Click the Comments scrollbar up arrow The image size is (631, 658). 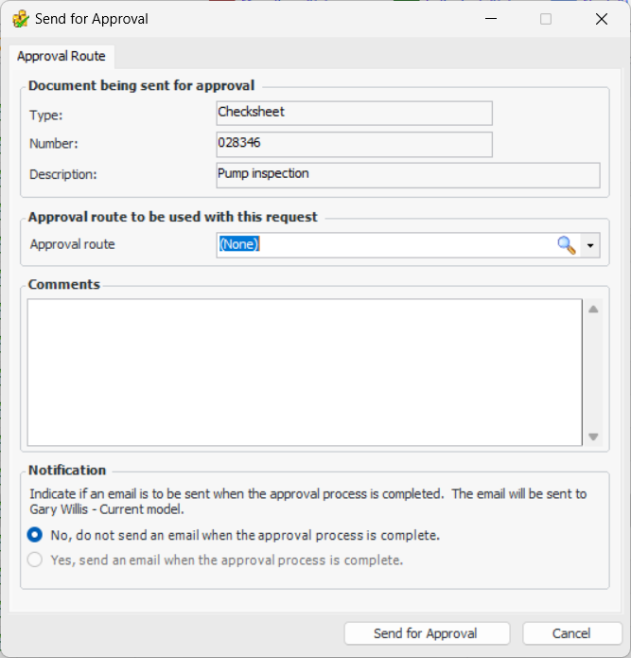point(593,310)
